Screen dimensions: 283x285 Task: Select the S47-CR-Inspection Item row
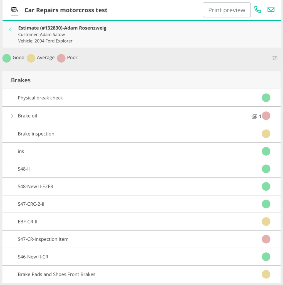(x=43, y=239)
